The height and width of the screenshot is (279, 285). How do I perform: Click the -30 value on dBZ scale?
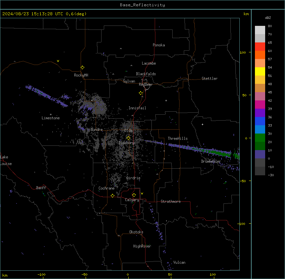[x=271, y=175]
